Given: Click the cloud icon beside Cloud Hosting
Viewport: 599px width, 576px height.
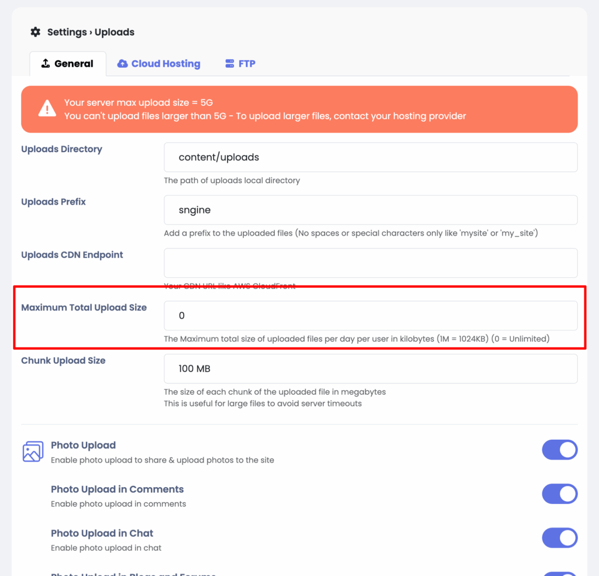Looking at the screenshot, I should coord(122,64).
